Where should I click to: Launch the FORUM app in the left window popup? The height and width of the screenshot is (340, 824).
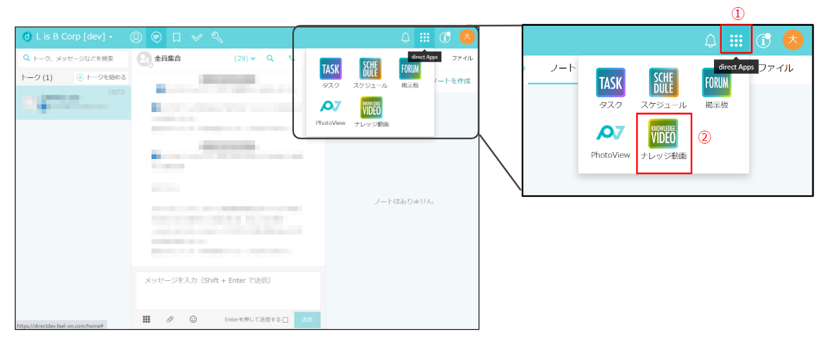pos(410,73)
